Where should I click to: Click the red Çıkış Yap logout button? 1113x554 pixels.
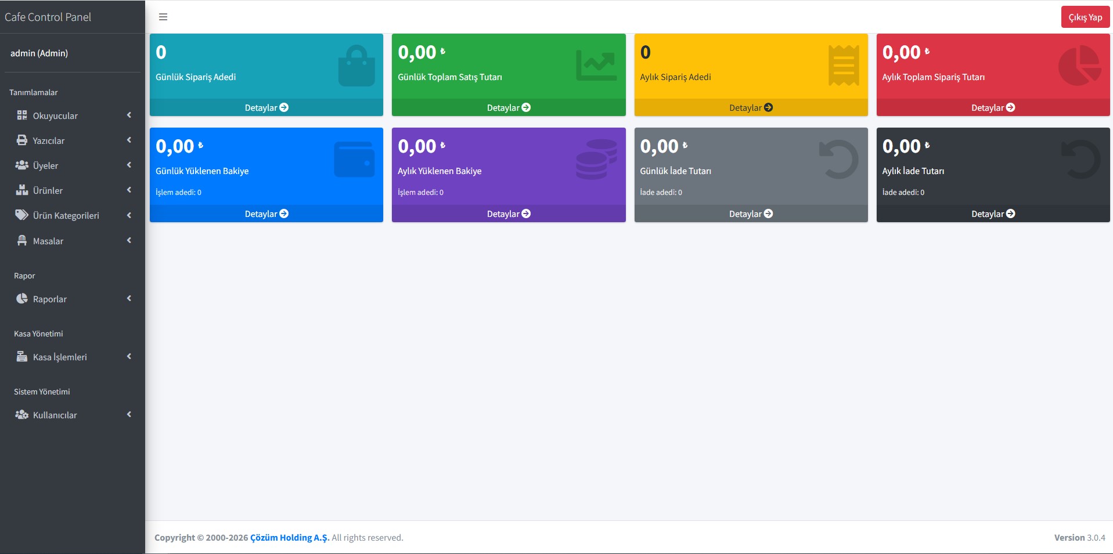tap(1085, 17)
